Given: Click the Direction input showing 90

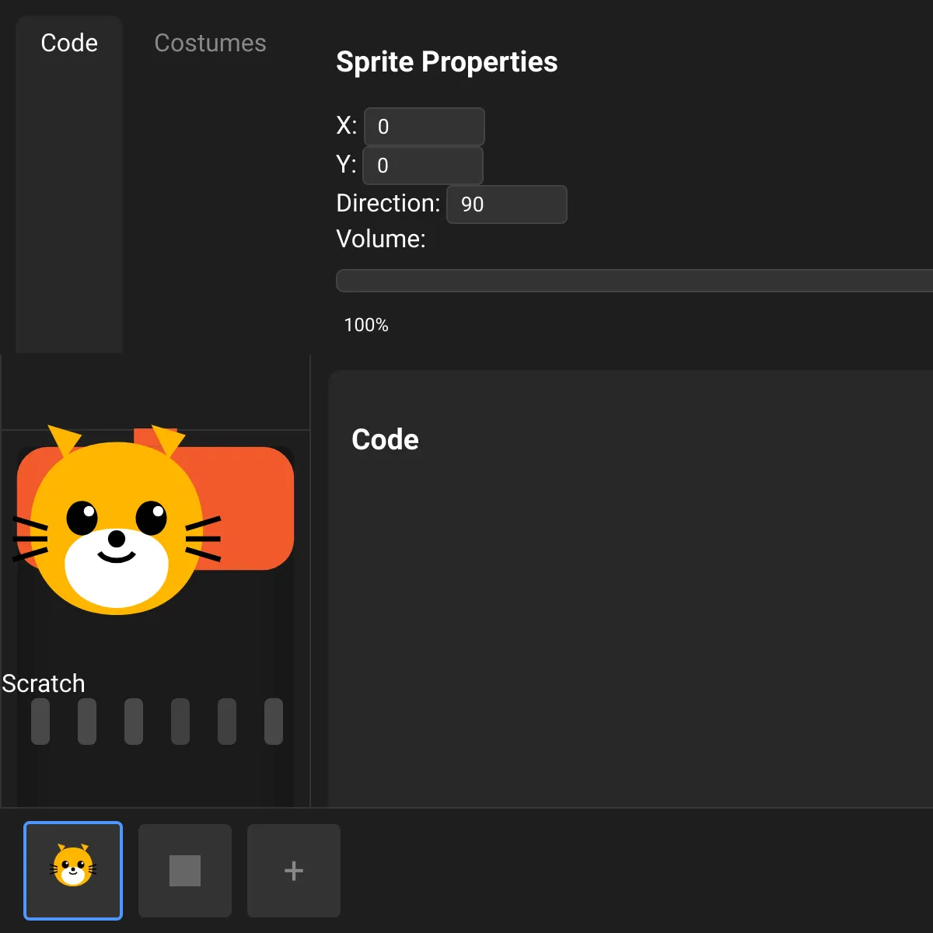Looking at the screenshot, I should coord(506,204).
